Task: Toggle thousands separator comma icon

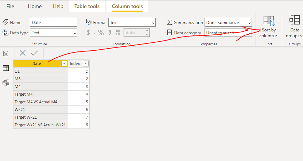Action: click(110, 32)
